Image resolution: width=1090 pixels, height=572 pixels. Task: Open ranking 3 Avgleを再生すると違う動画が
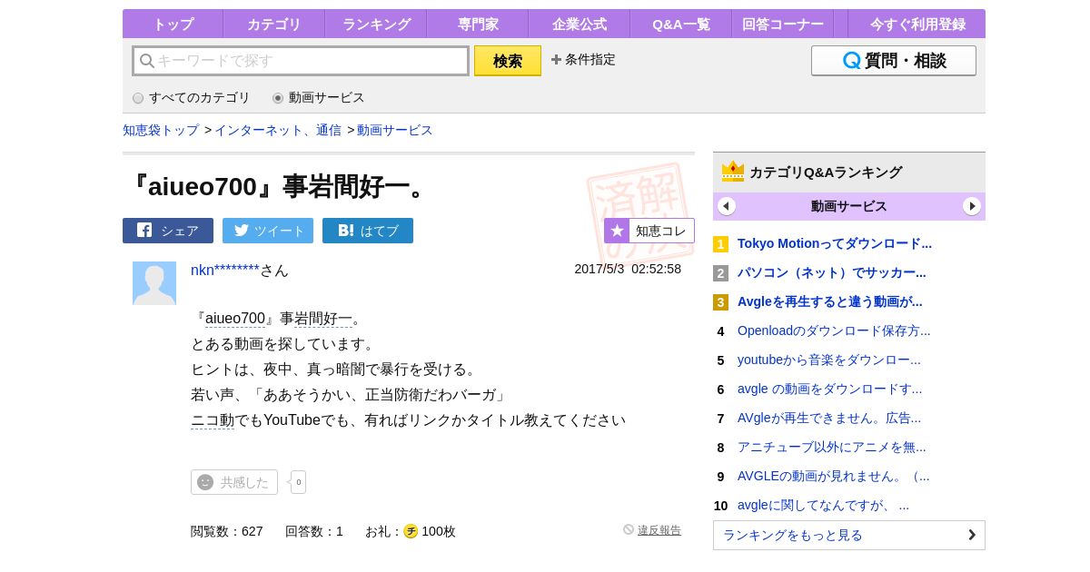830,301
